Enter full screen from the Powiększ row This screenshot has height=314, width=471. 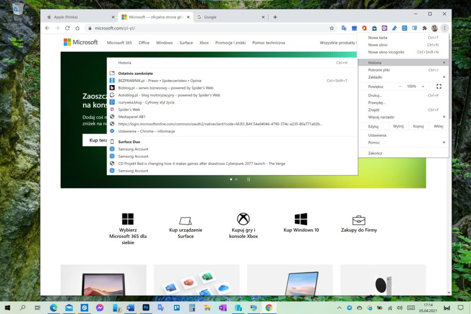point(439,87)
